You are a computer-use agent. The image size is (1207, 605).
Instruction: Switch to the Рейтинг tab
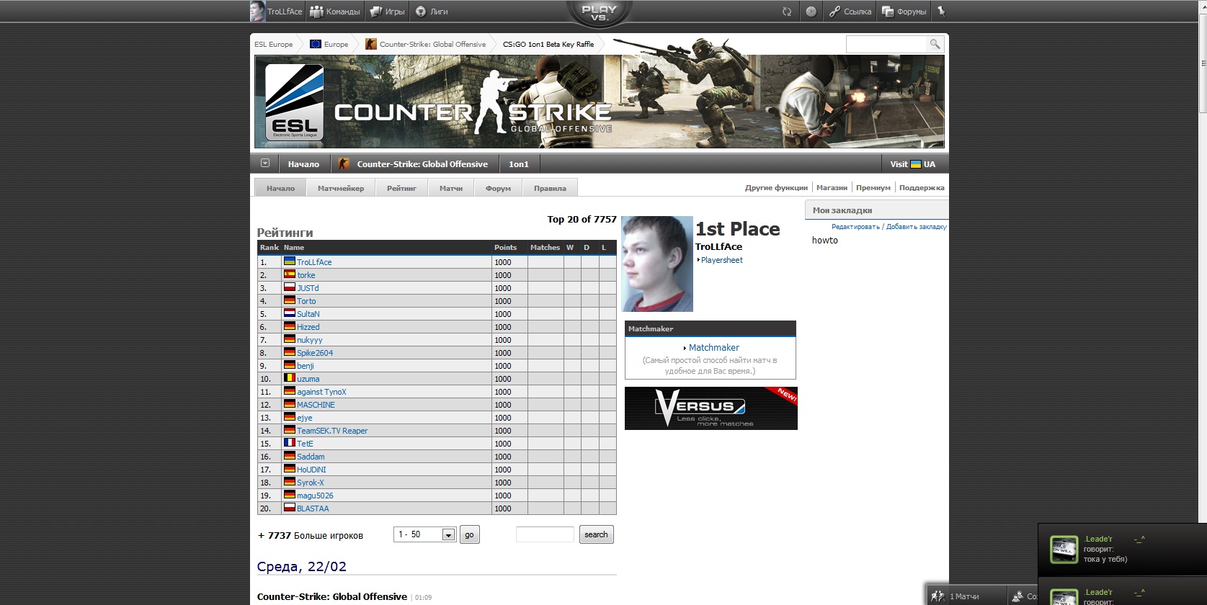pos(401,188)
